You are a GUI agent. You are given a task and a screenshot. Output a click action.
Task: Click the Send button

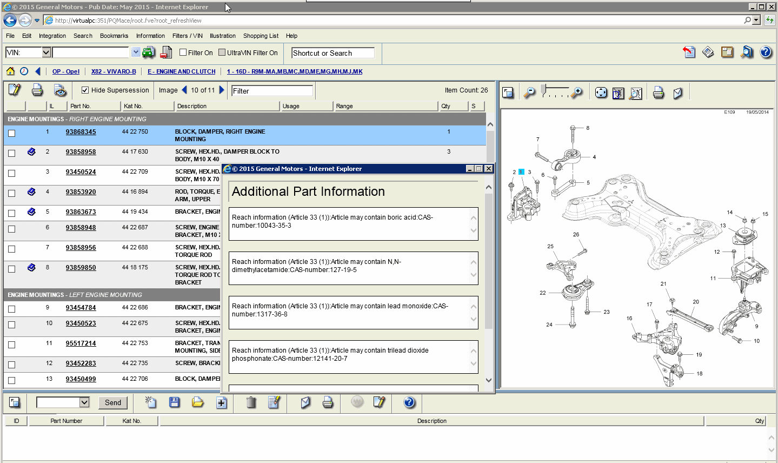point(113,402)
